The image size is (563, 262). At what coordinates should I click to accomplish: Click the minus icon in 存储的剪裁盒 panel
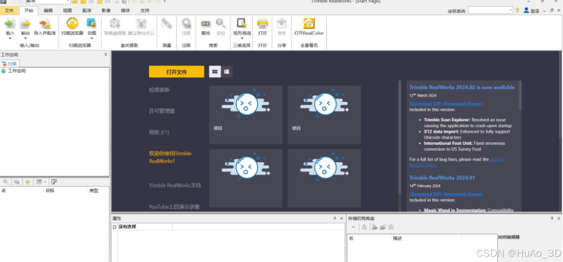pyautogui.click(x=353, y=227)
